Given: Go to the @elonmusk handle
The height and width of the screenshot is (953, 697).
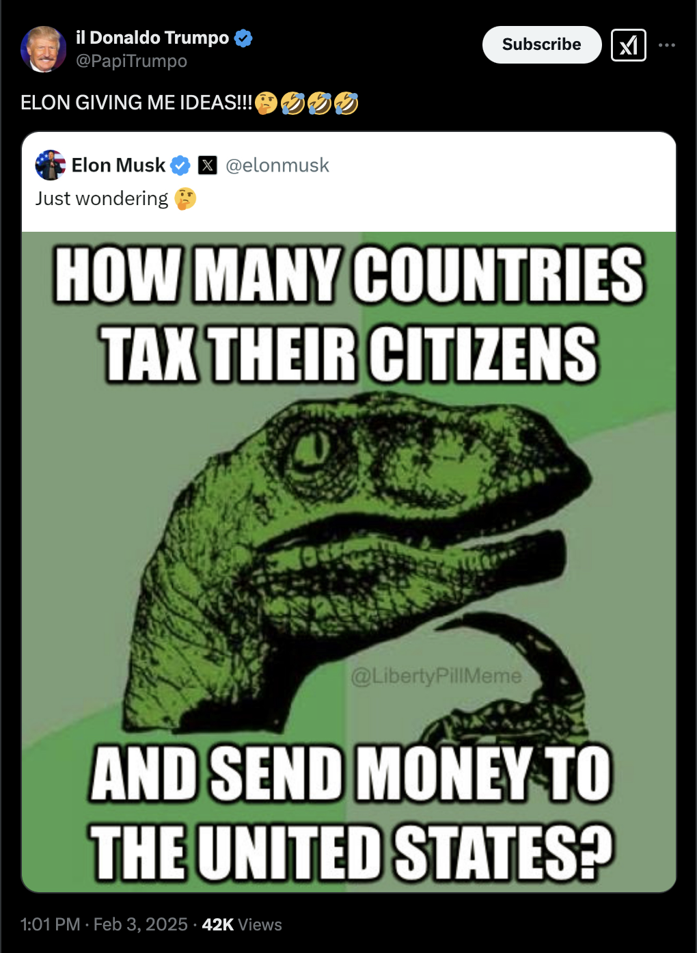Looking at the screenshot, I should point(277,165).
